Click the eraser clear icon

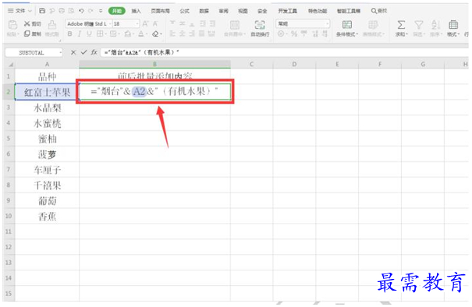(x=155, y=34)
